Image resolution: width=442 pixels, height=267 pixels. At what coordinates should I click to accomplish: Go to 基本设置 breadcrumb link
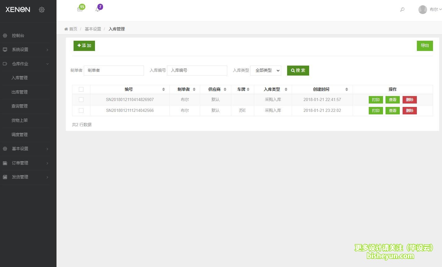click(x=93, y=29)
